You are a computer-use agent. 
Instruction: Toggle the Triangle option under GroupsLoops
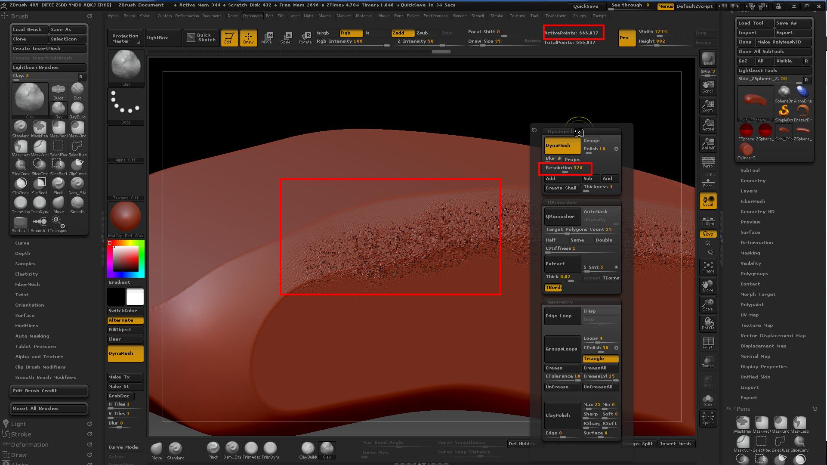600,358
